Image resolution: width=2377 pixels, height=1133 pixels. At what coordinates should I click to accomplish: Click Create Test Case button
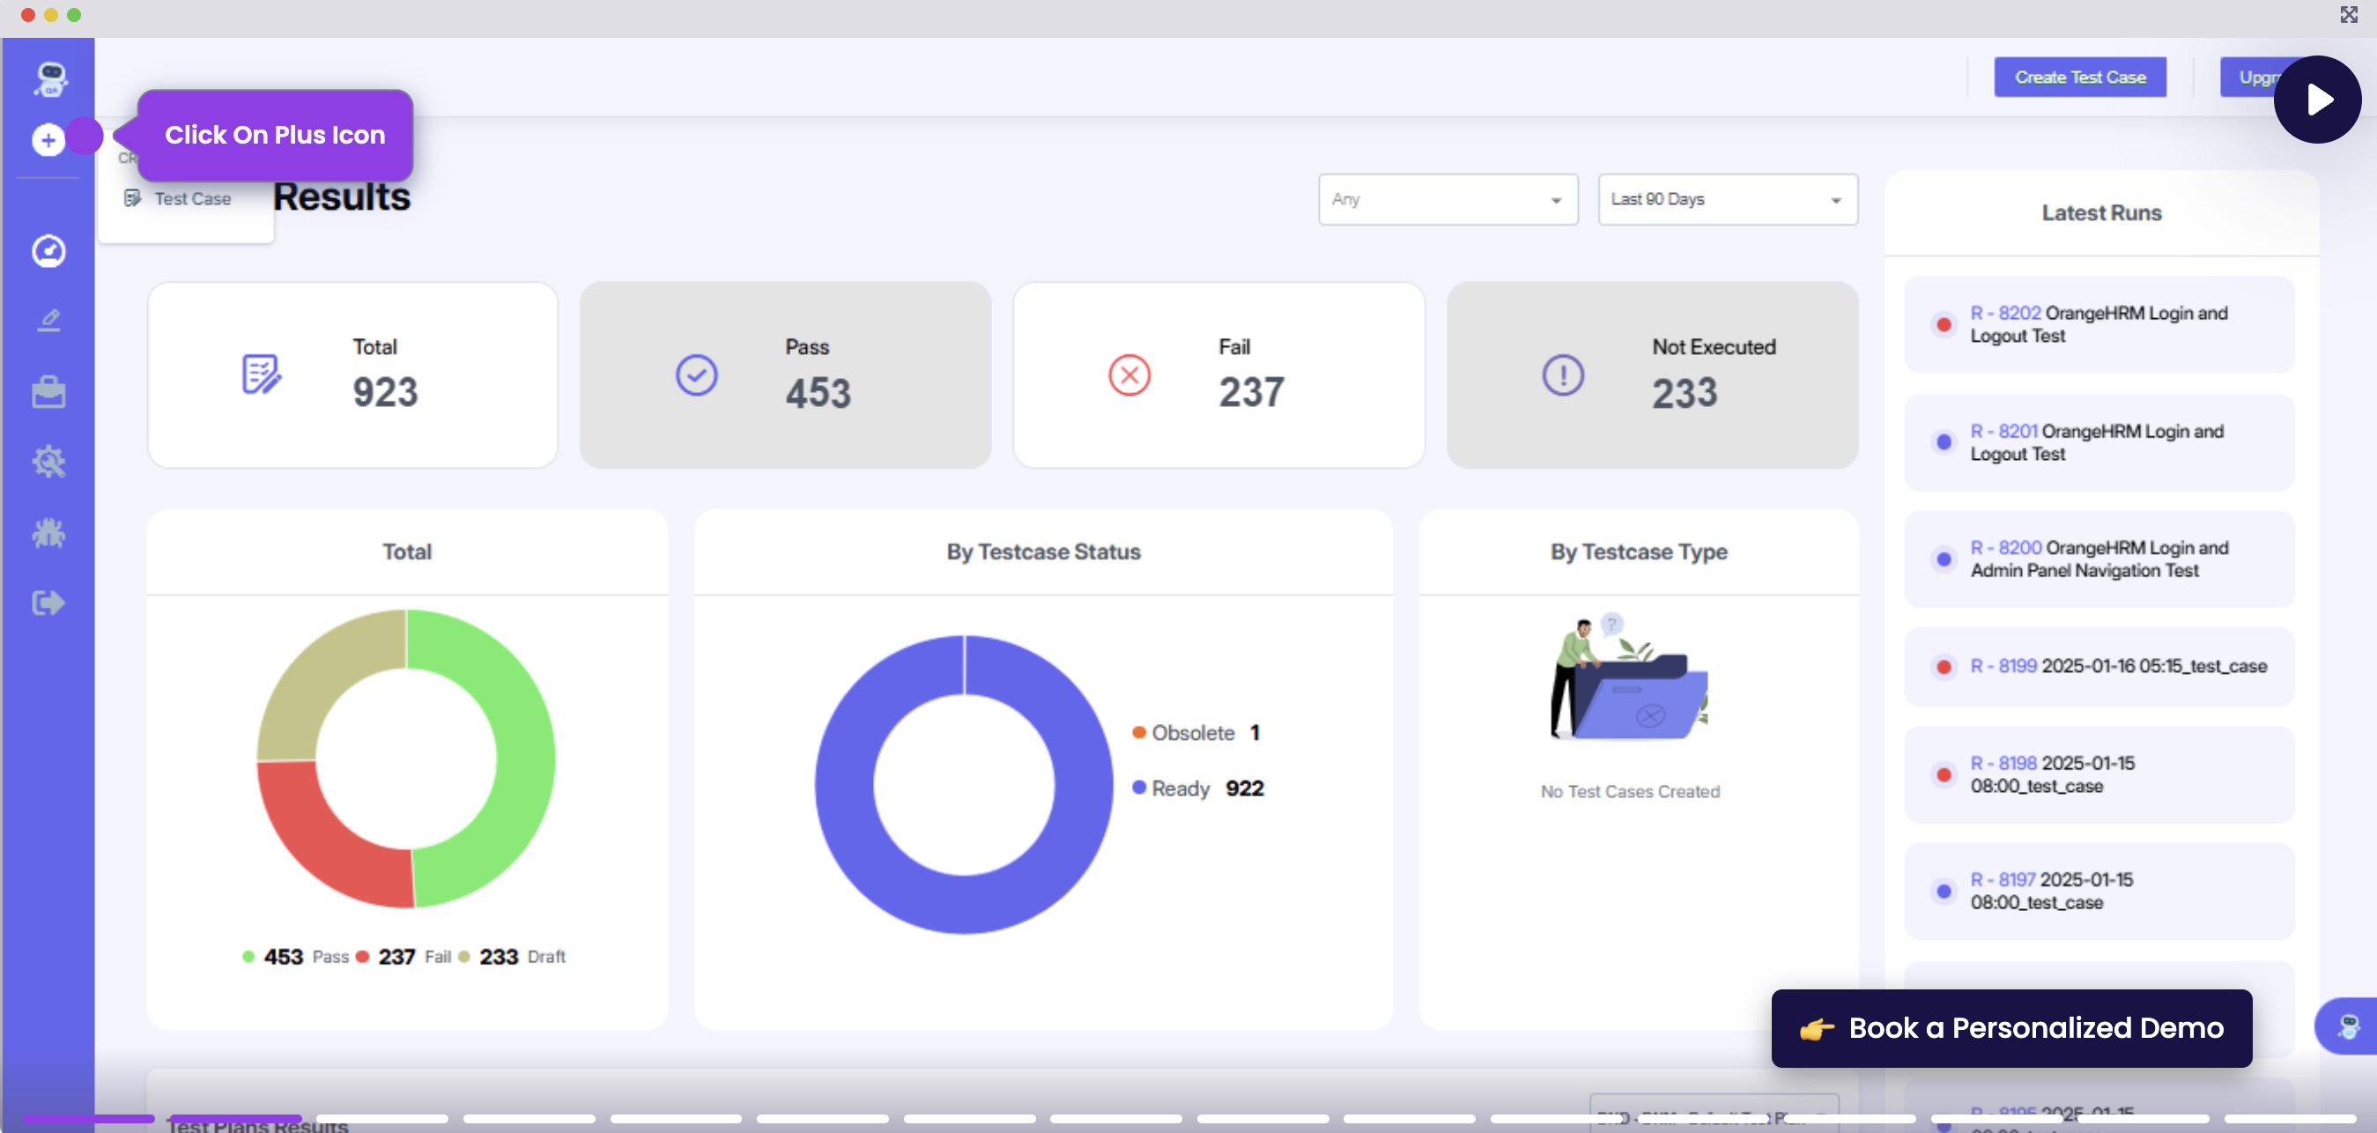(x=2079, y=78)
